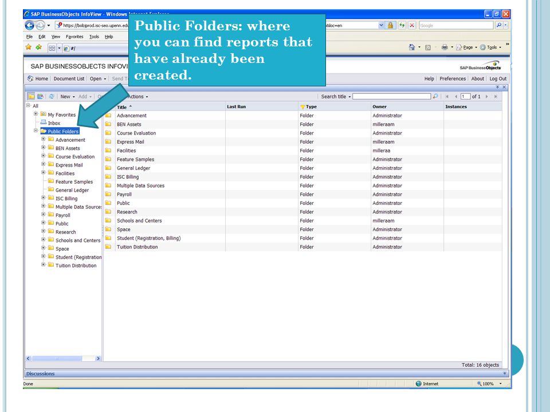550x412 pixels.
Task: Click the RSS feeds icon
Action: click(428, 47)
